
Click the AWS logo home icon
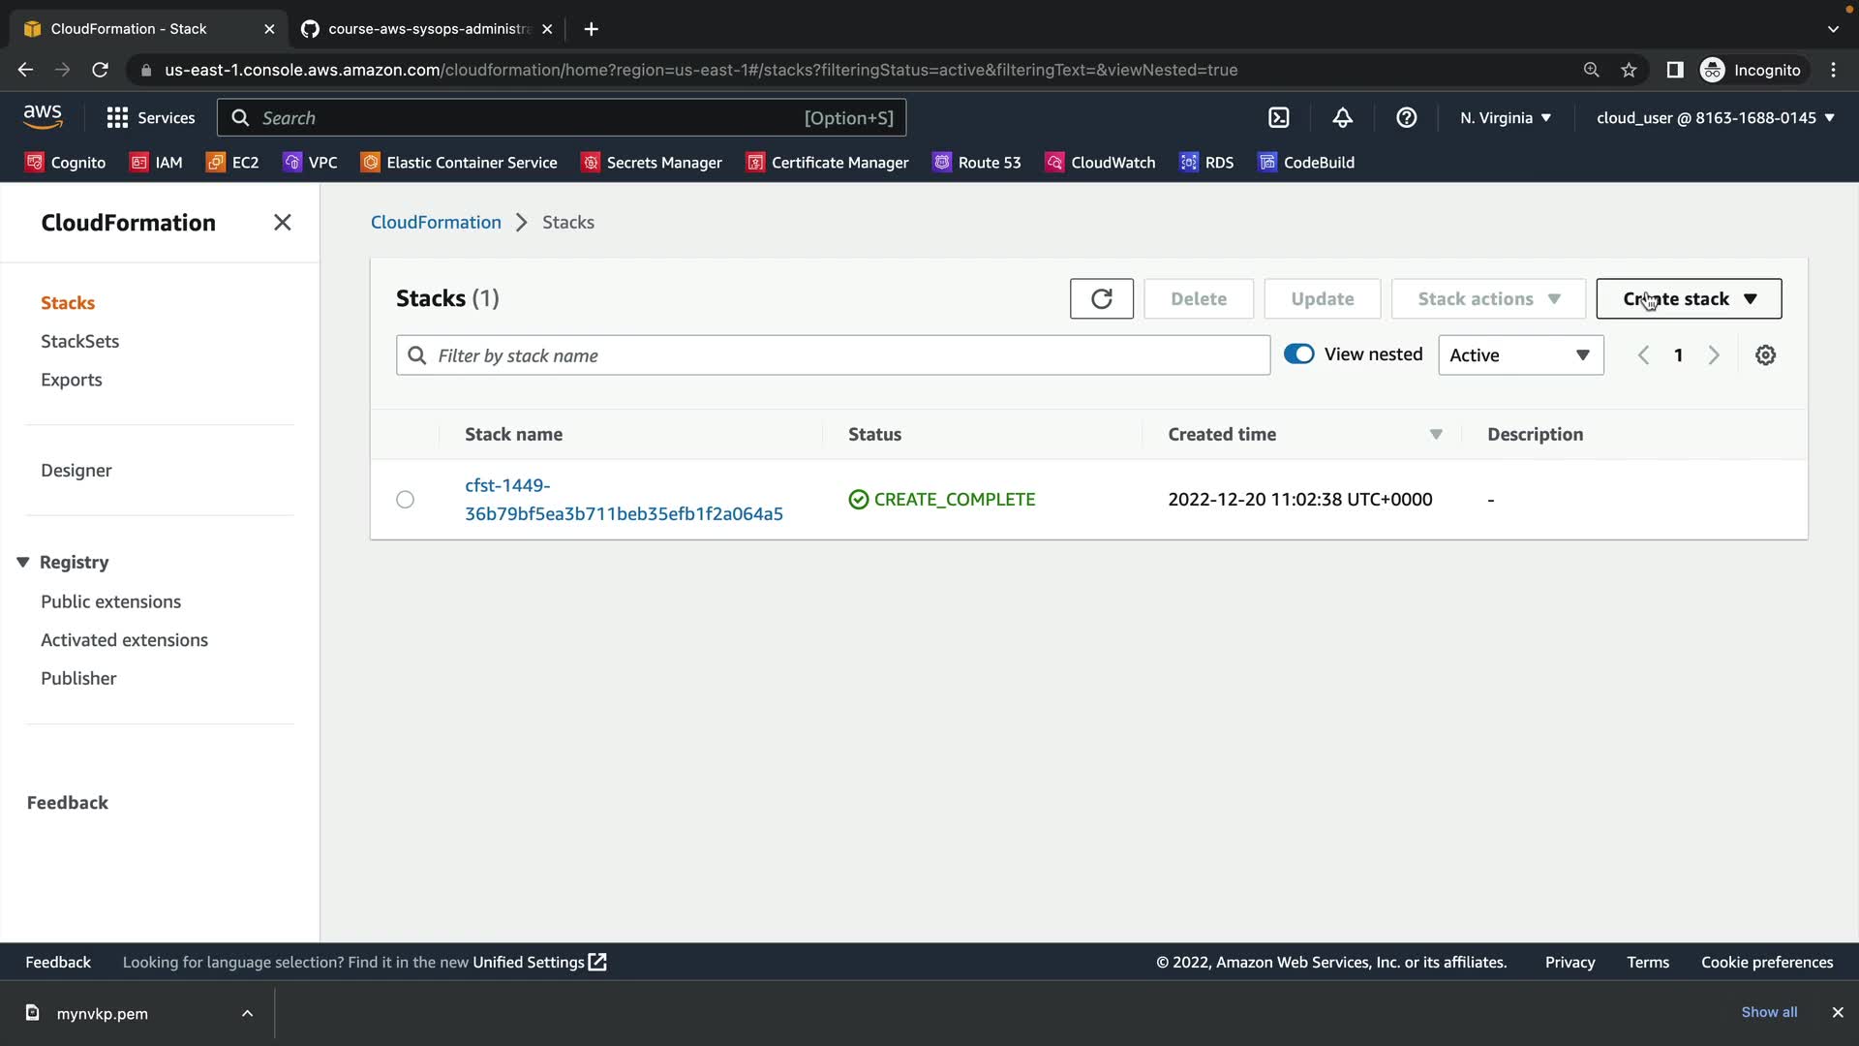[x=43, y=116]
